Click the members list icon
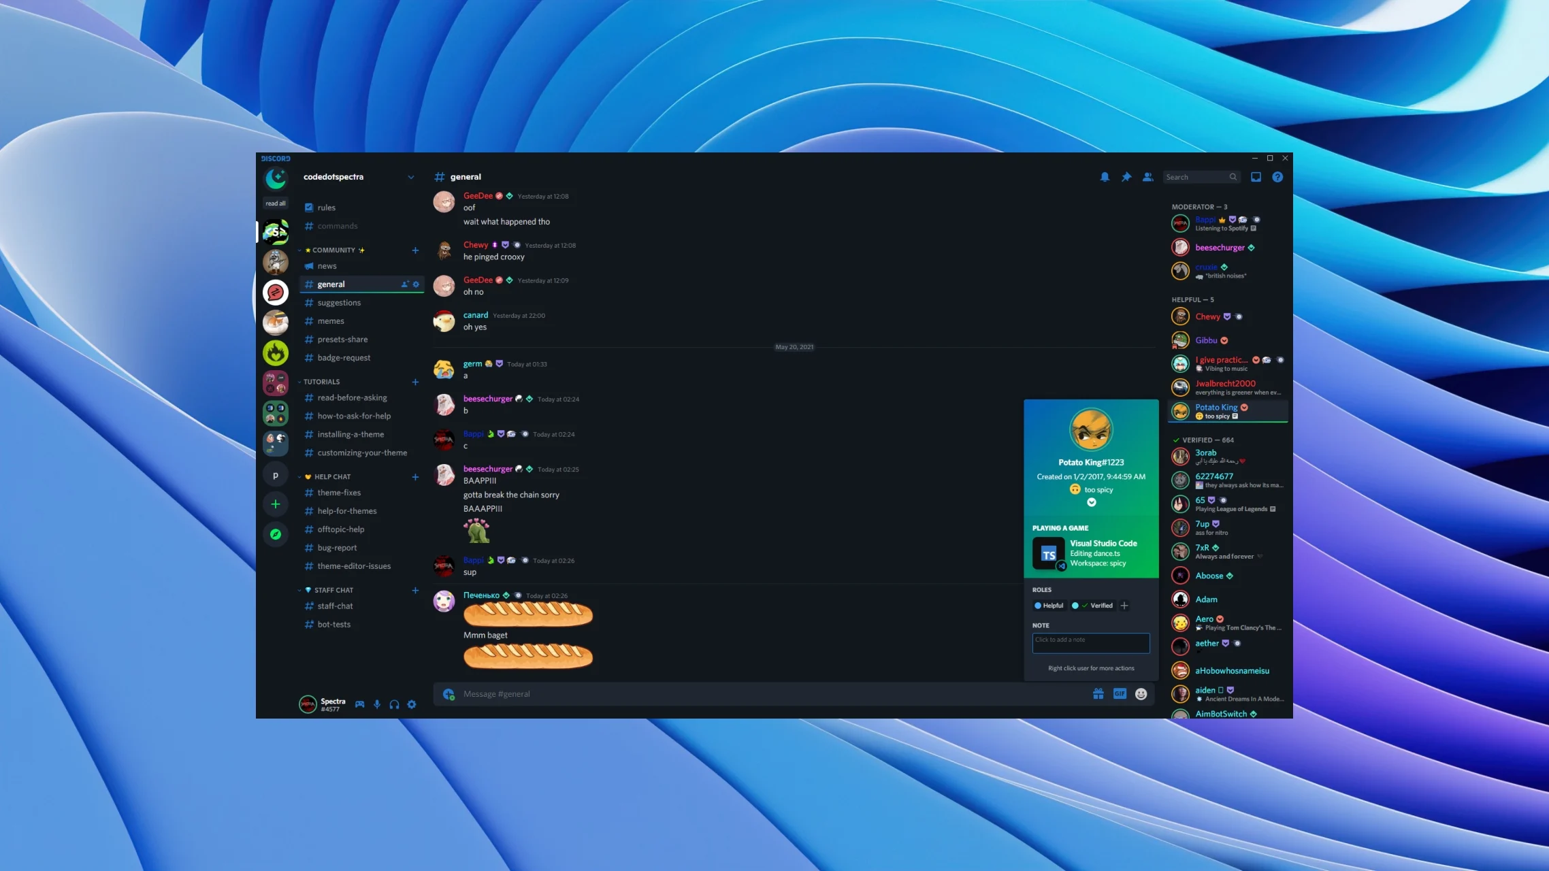Viewport: 1549px width, 871px height. click(1147, 176)
